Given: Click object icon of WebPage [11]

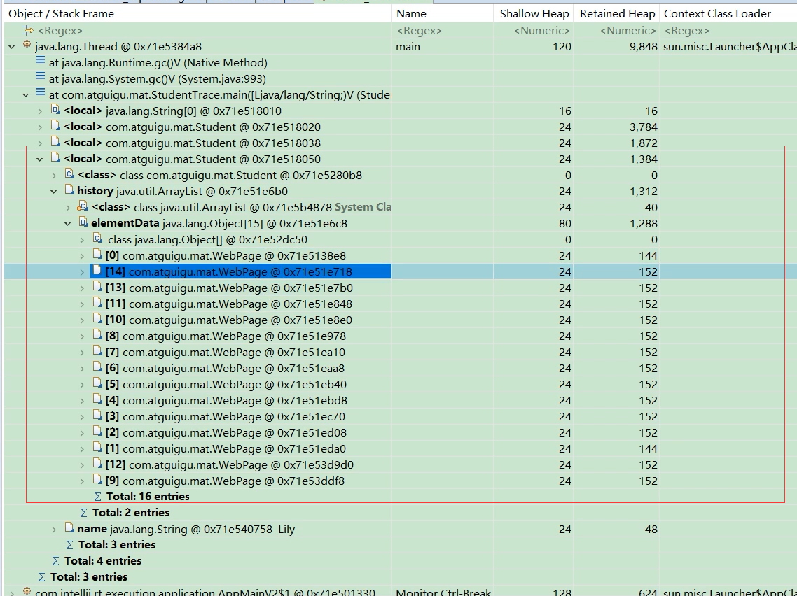Looking at the screenshot, I should [x=97, y=303].
